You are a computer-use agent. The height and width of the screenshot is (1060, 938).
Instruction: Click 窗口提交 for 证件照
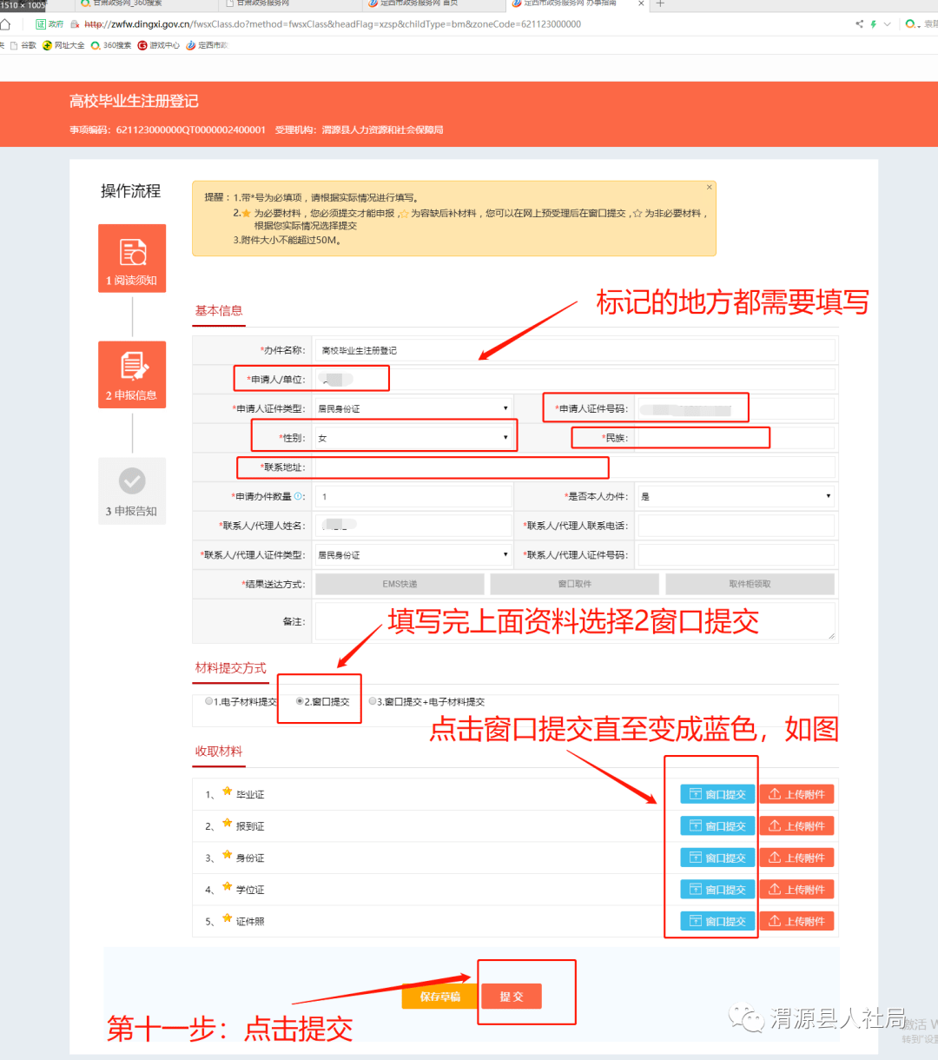[x=717, y=921]
